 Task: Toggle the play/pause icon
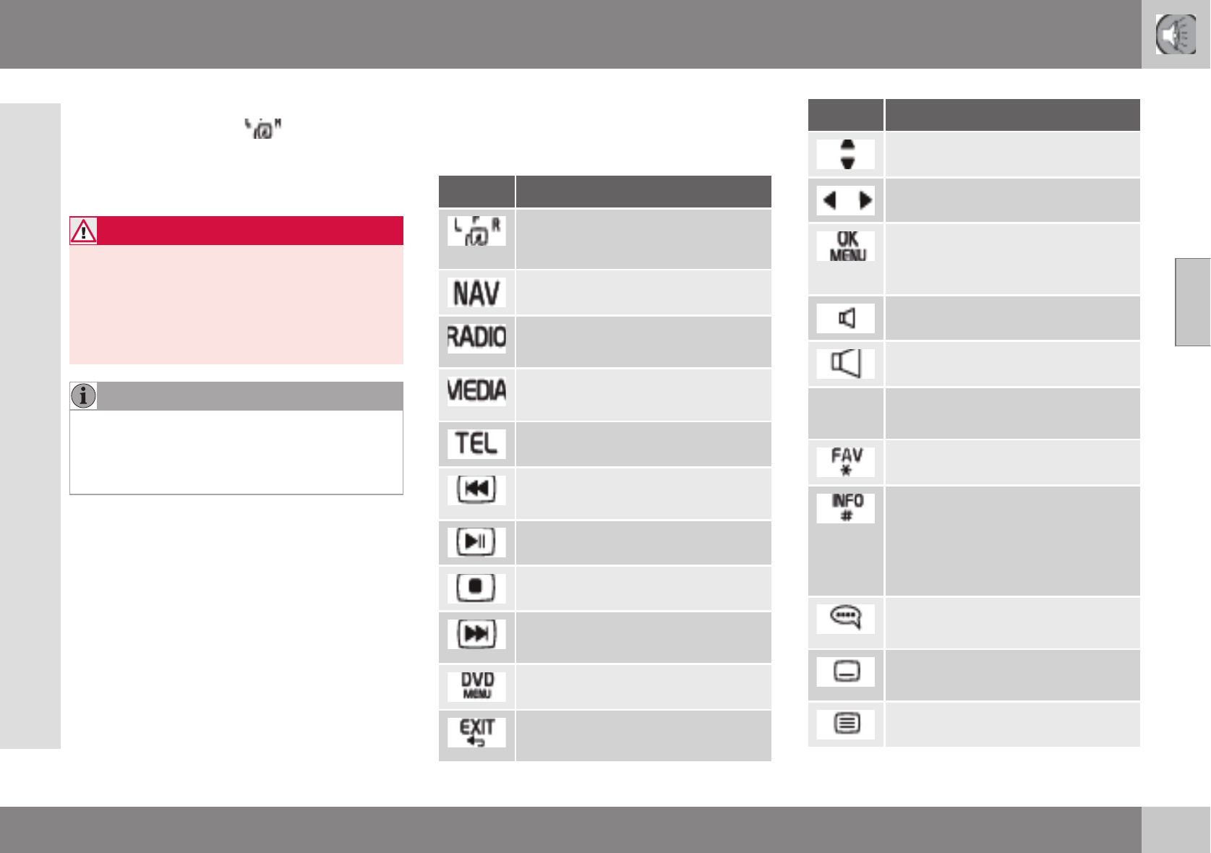pos(476,541)
